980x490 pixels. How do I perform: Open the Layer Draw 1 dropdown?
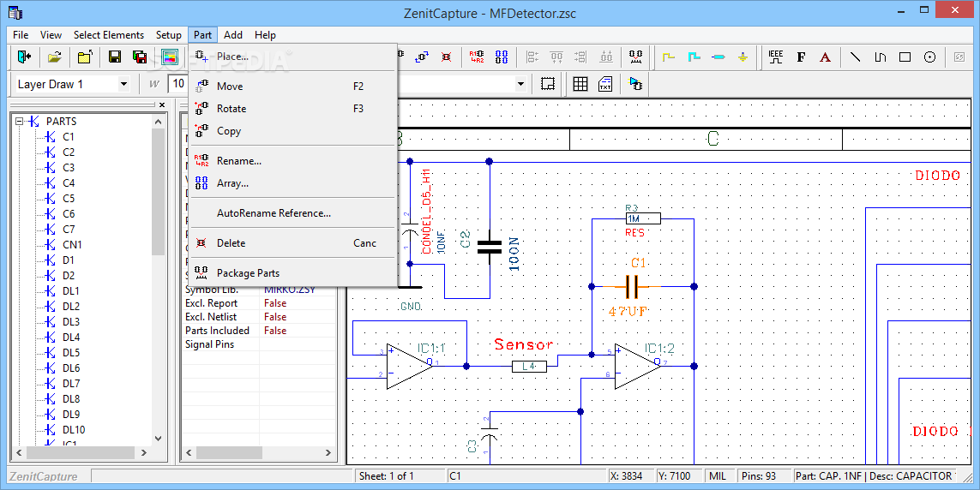[x=123, y=84]
